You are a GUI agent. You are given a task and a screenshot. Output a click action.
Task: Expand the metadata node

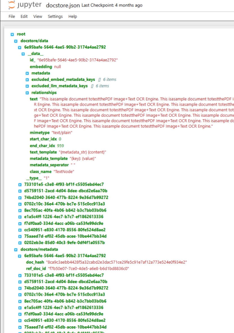click(27, 73)
